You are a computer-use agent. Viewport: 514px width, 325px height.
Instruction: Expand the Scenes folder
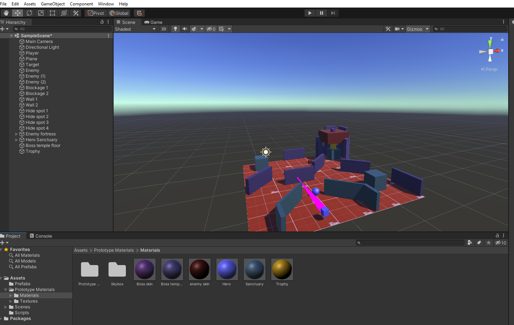[6, 307]
